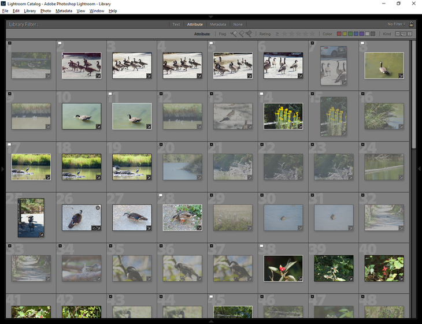
Task: Click the adjustments badge on photo 38 red berries
Action: coord(300,279)
